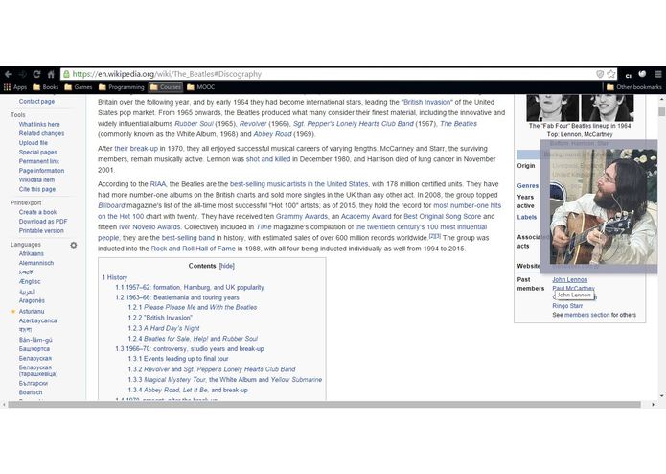Open the Apps grid shortcut

[x=15, y=87]
